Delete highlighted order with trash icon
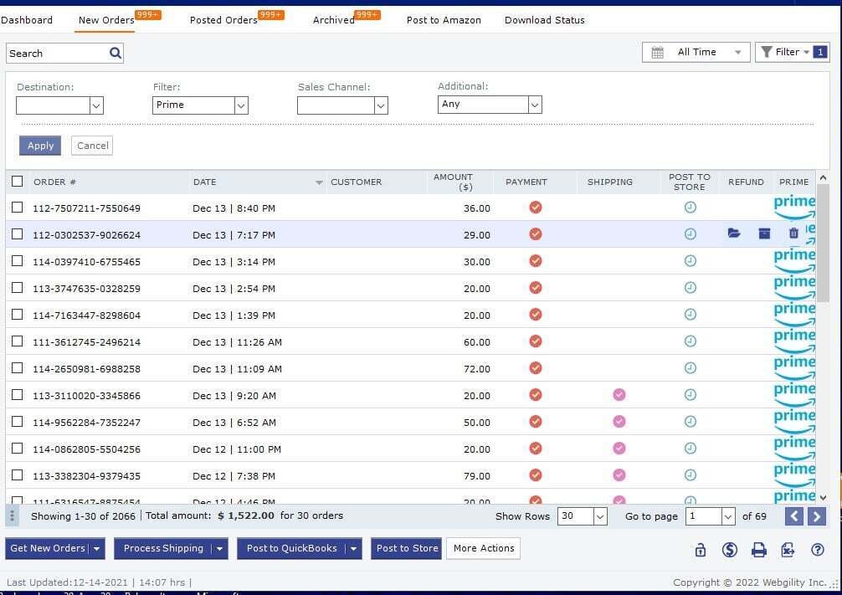 pos(793,233)
